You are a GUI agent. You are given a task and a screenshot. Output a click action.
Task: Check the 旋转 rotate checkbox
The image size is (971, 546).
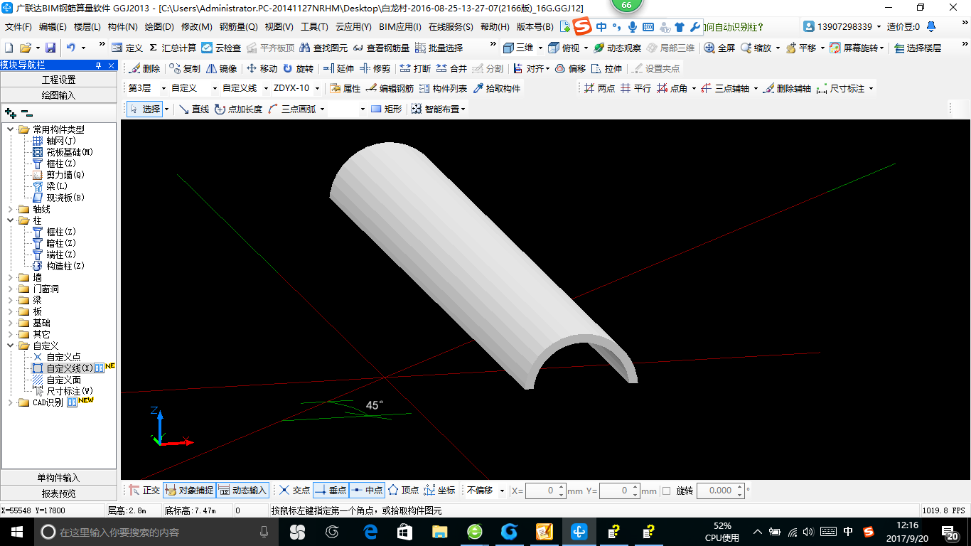[666, 491]
